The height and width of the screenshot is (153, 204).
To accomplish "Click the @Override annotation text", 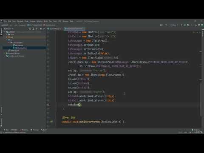I will (69, 117).
